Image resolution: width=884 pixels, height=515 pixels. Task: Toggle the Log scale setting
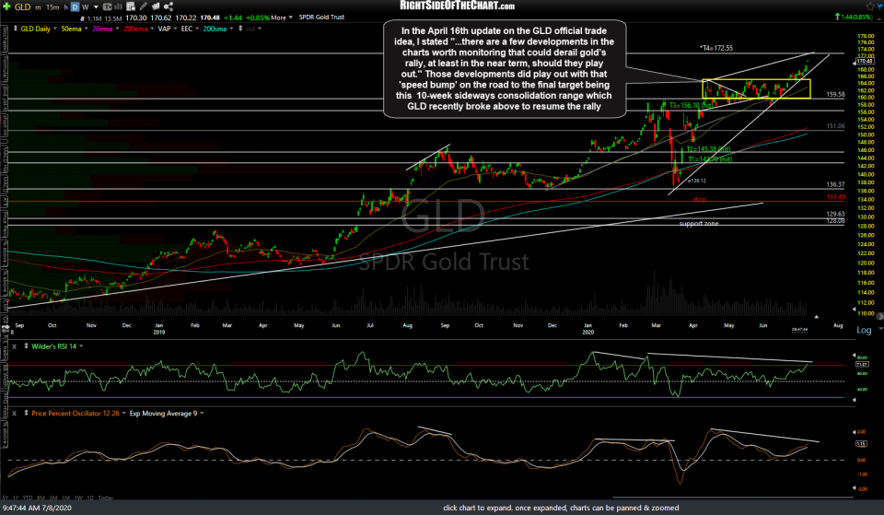(864, 330)
